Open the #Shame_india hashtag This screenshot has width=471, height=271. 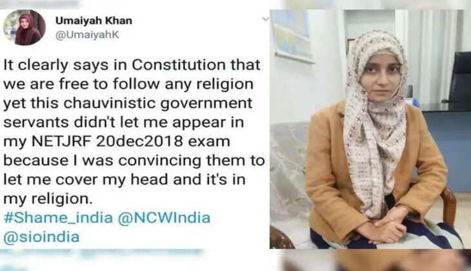pos(58,218)
